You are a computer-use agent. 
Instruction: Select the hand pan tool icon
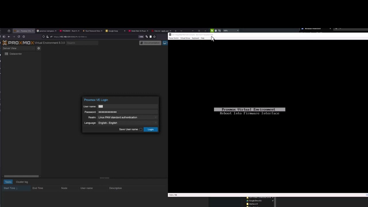pos(216,30)
